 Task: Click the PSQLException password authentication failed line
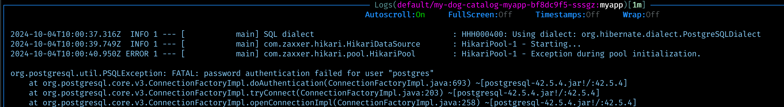(222, 73)
